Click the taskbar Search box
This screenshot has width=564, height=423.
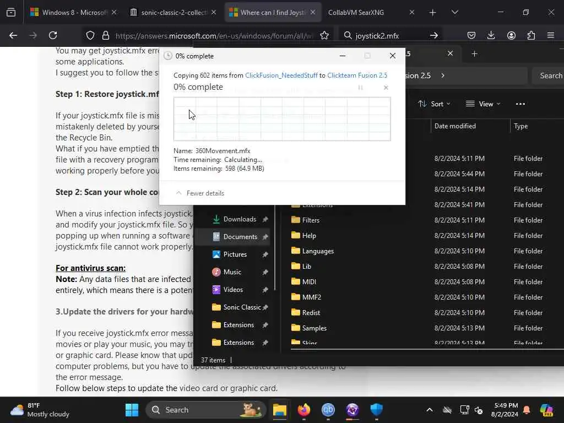tap(206, 410)
